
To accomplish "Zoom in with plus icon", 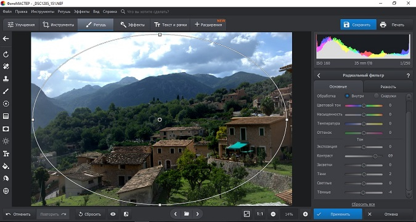I will [x=305, y=214].
